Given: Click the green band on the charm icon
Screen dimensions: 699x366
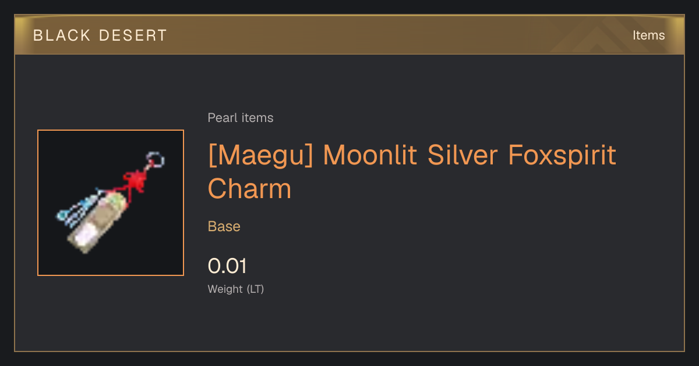Looking at the screenshot, I should 115,202.
